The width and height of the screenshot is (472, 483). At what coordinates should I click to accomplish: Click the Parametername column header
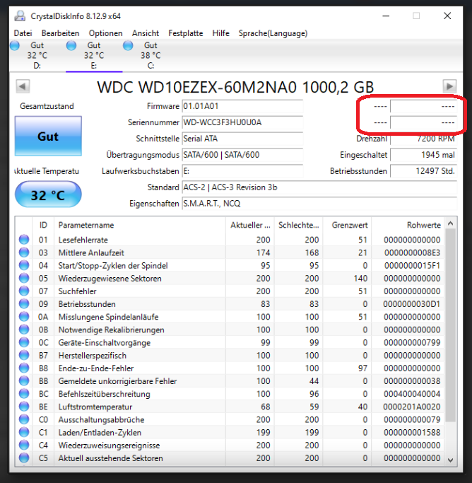140,225
